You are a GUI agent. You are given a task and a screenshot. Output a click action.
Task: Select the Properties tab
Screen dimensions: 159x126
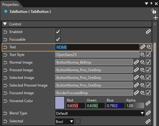[x=10, y=5]
